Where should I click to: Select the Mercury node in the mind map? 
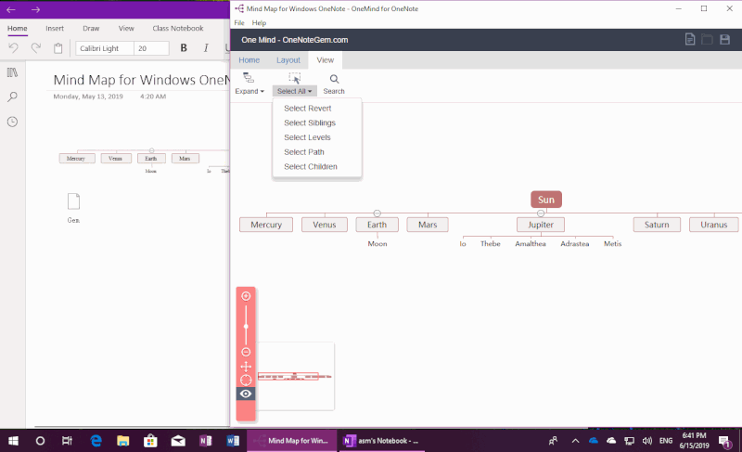pyautogui.click(x=266, y=225)
